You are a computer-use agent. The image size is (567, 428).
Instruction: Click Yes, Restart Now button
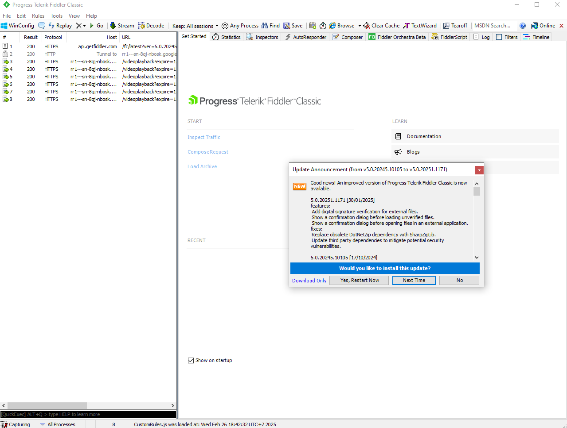click(360, 280)
